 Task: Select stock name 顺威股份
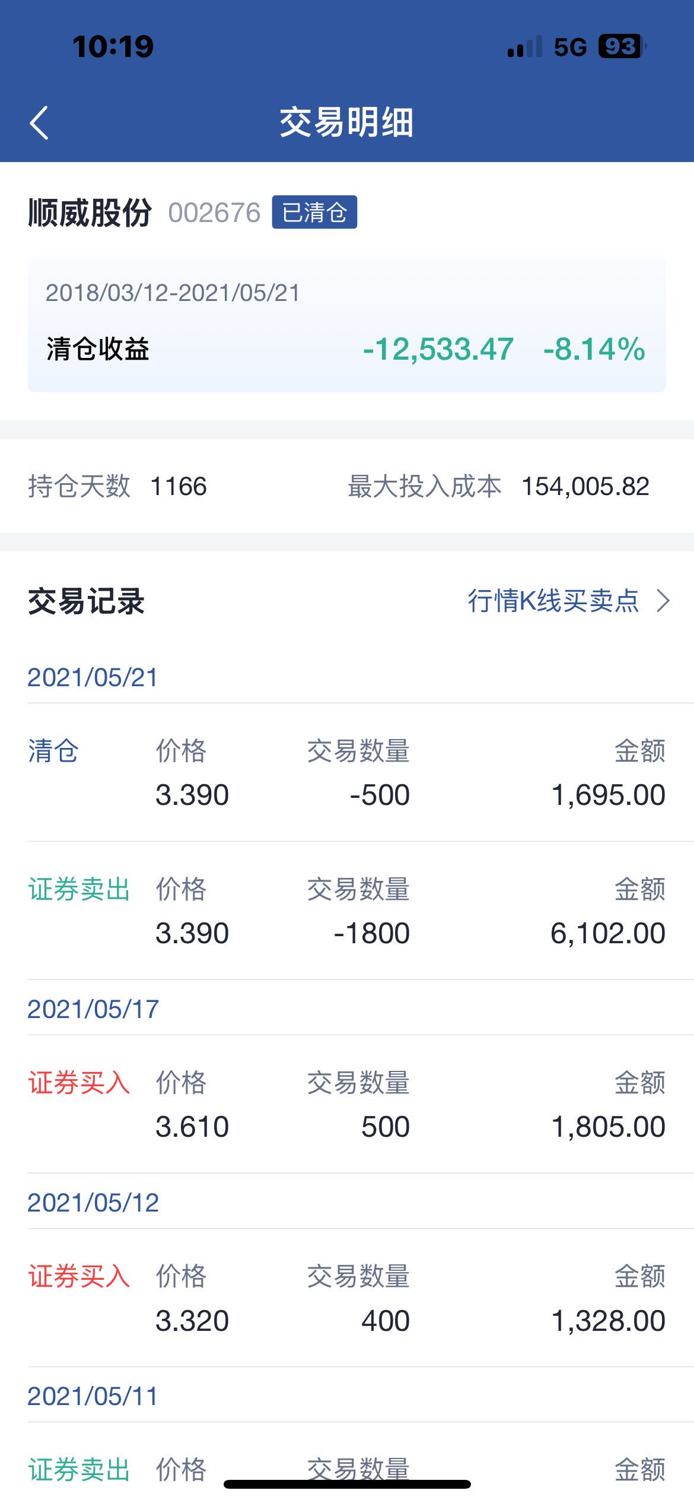click(x=90, y=213)
